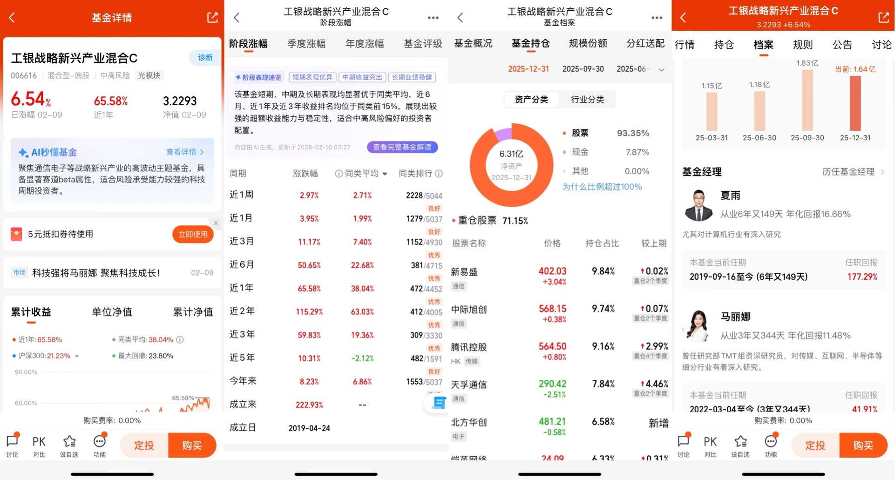
Task: Switch to 基金评级 tab
Action: click(423, 44)
